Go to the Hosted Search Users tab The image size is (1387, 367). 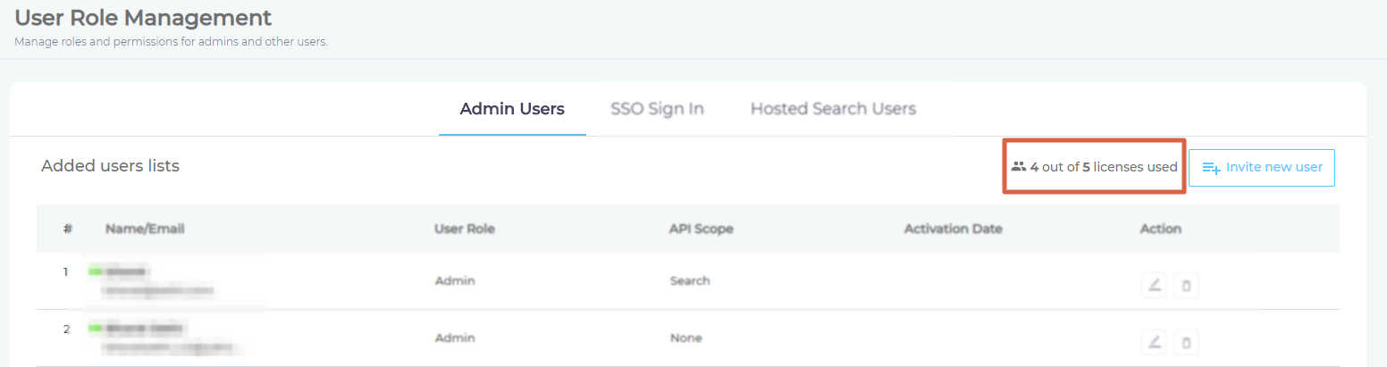(833, 109)
